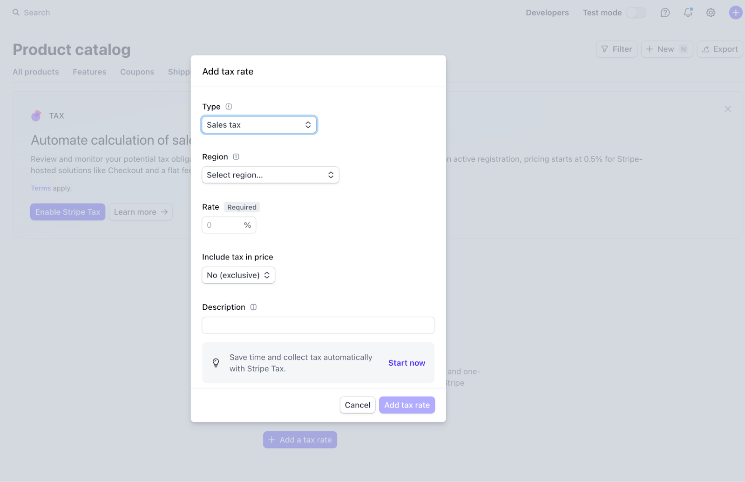This screenshot has height=482, width=745.
Task: Click the lightbulb tip icon
Action: pyautogui.click(x=216, y=363)
